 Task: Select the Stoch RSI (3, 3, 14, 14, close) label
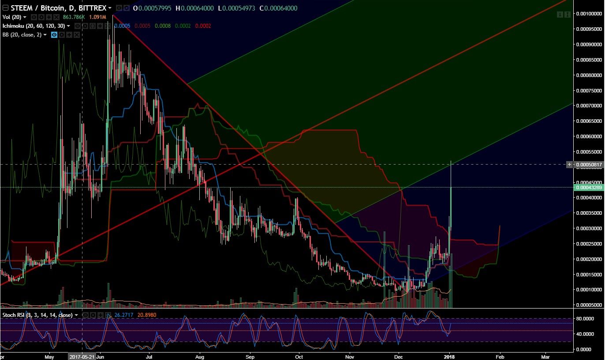37,315
